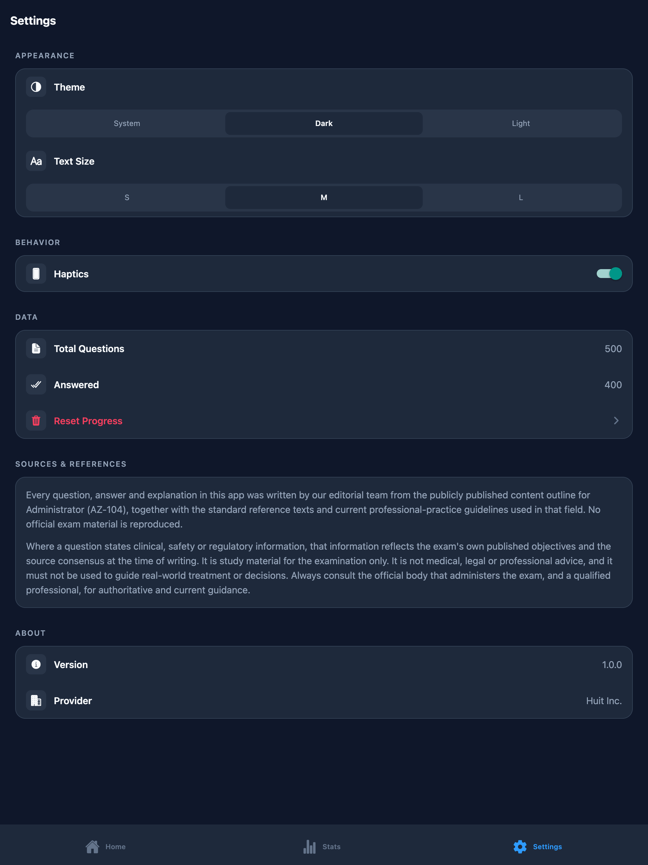The width and height of the screenshot is (648, 865).
Task: Select the System theme option
Action: click(127, 123)
